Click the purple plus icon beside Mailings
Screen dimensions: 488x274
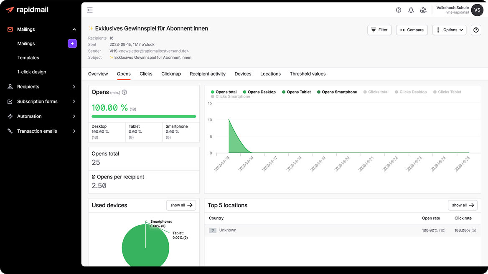click(x=72, y=43)
